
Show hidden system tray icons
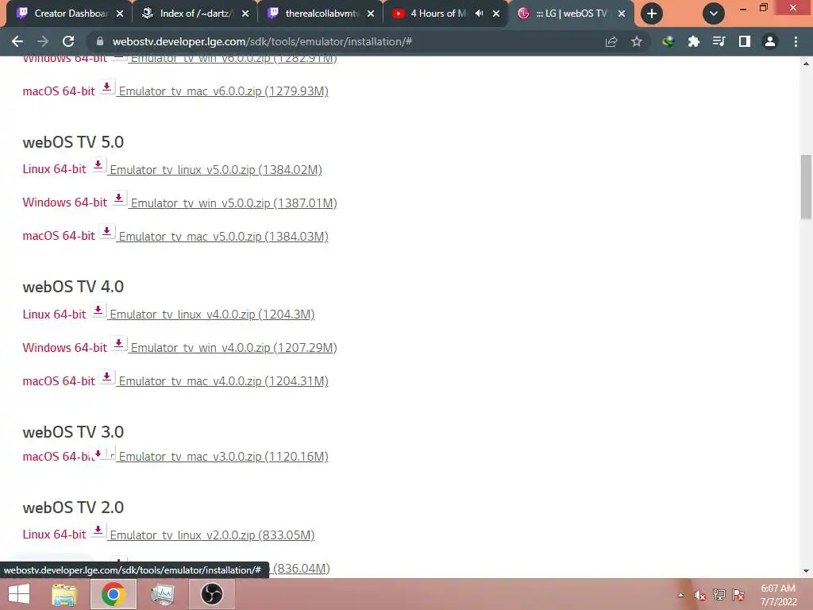680,595
